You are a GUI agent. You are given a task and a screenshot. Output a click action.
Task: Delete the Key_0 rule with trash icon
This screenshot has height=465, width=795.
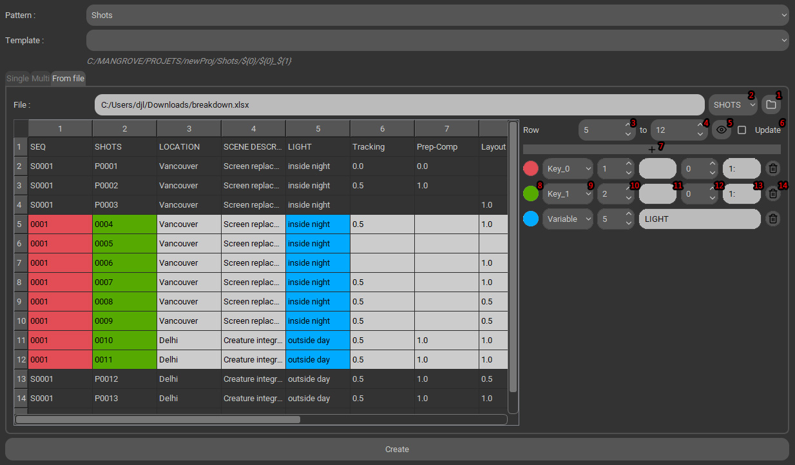[x=773, y=169]
